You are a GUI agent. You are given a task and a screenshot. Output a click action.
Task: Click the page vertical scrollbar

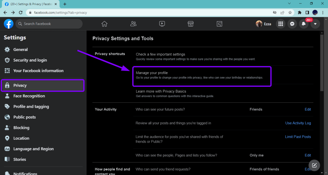point(322,63)
